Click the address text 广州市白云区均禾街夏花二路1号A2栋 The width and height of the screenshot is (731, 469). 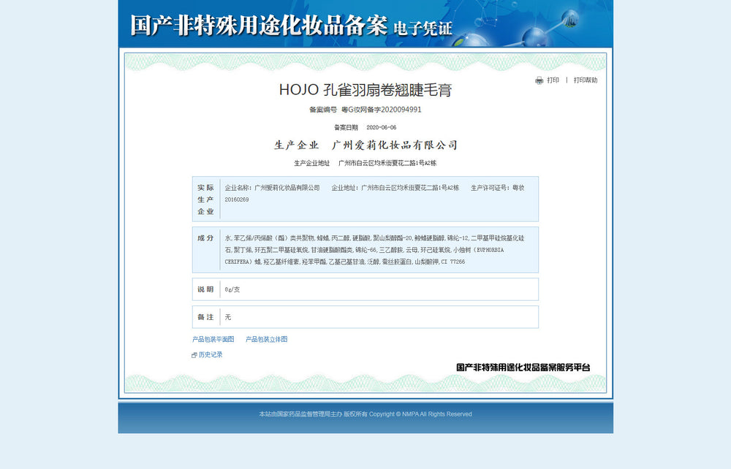click(x=387, y=163)
